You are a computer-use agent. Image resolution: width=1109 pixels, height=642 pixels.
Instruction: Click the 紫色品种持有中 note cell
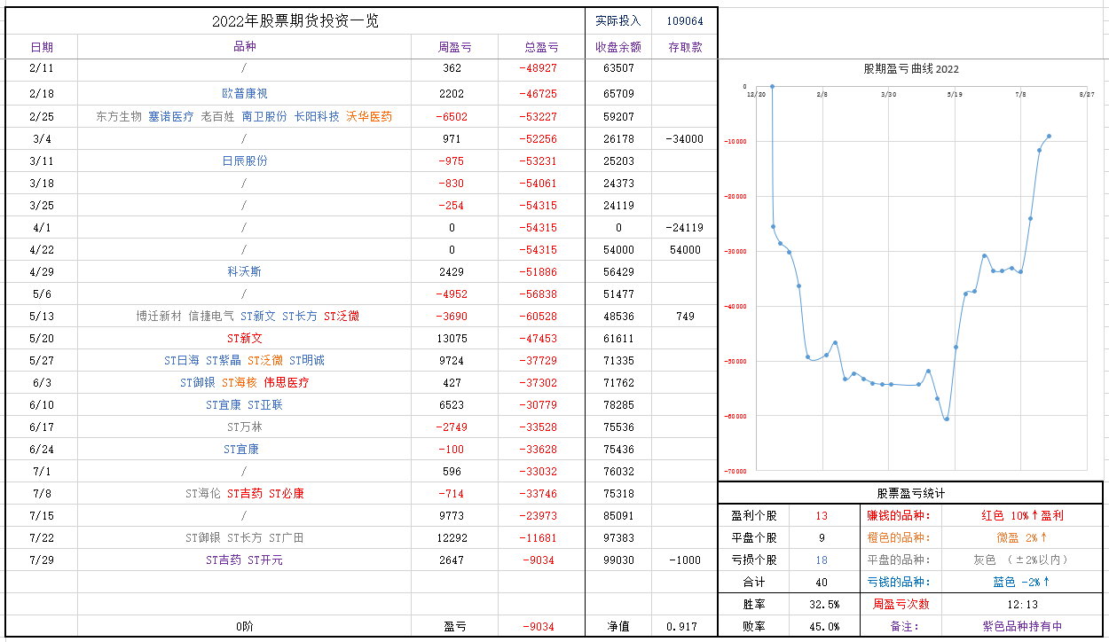pyautogui.click(x=1022, y=626)
